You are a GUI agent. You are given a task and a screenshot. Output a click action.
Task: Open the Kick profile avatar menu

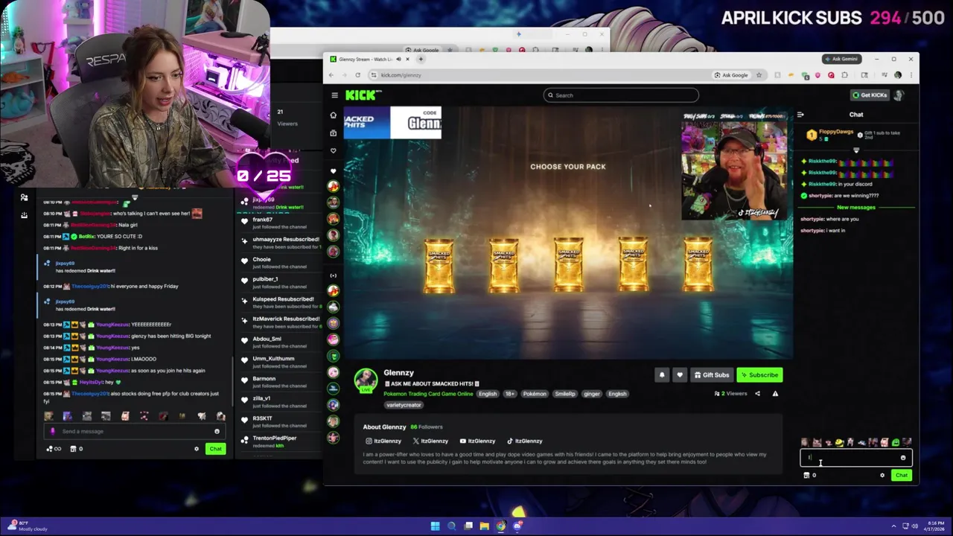coord(899,95)
